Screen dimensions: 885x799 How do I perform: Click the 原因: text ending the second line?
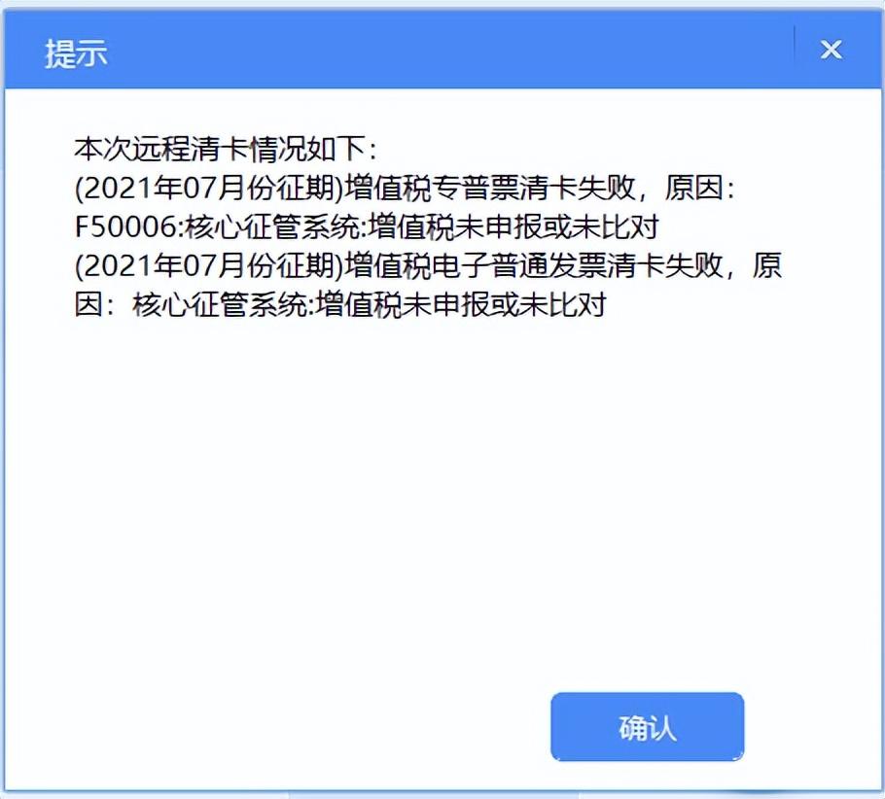click(x=699, y=188)
